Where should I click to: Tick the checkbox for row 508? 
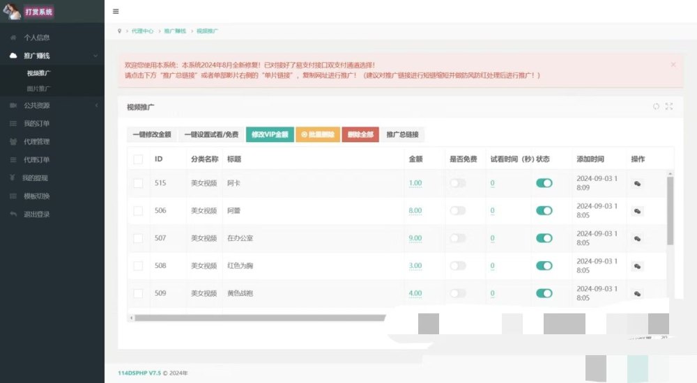(138, 266)
